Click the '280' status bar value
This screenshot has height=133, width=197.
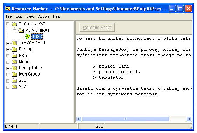click(x=99, y=126)
